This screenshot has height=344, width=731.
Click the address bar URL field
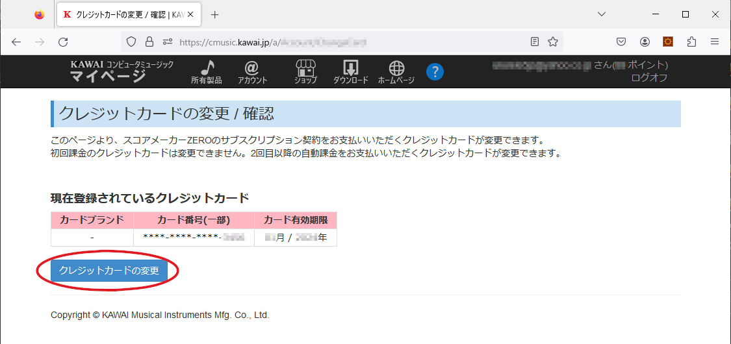[342, 42]
